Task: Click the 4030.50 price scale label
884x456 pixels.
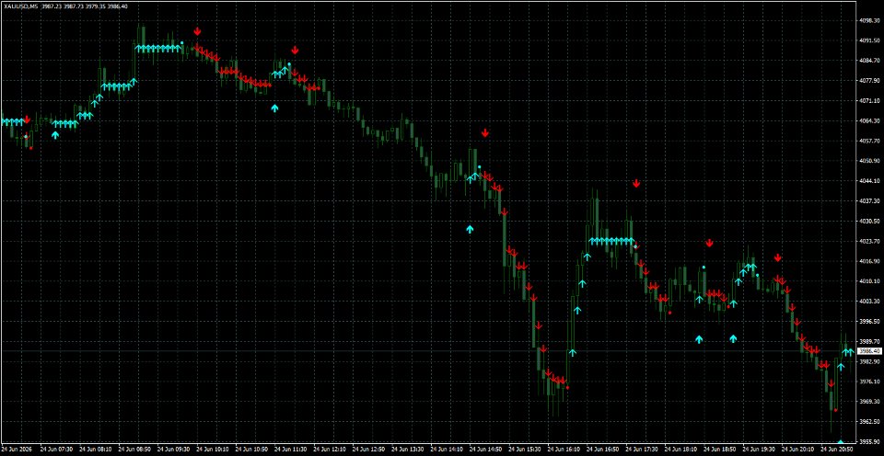Action: (x=869, y=222)
